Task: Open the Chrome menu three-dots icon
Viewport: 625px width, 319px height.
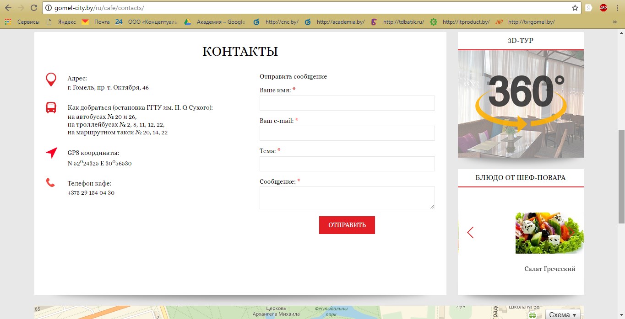Action: 618,8
